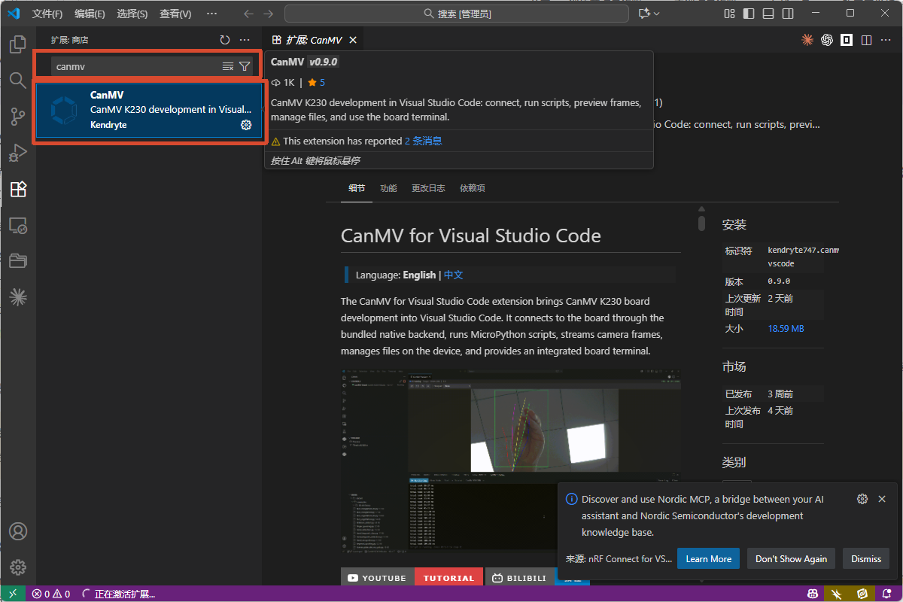The width and height of the screenshot is (903, 602).
Task: Refresh the extensions marketplace list
Action: 225,40
